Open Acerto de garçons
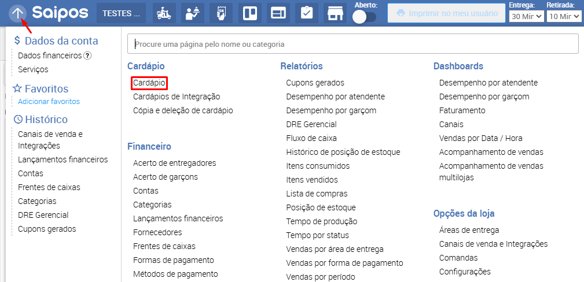This screenshot has height=282, width=584. pos(166,177)
